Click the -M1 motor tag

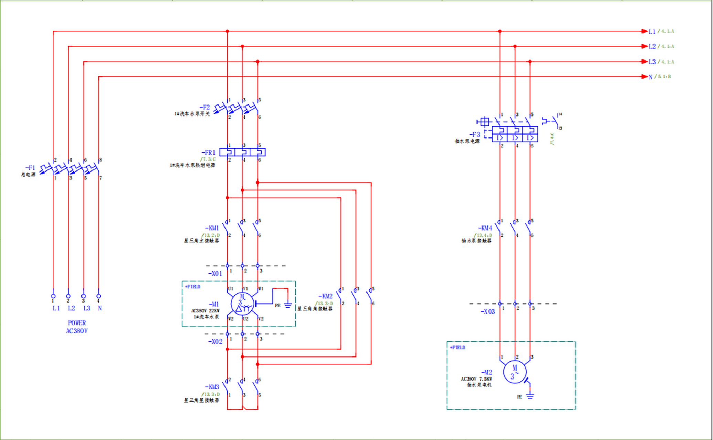(x=213, y=304)
